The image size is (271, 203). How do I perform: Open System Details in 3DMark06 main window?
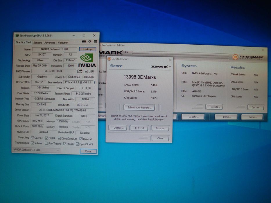[215, 107]
